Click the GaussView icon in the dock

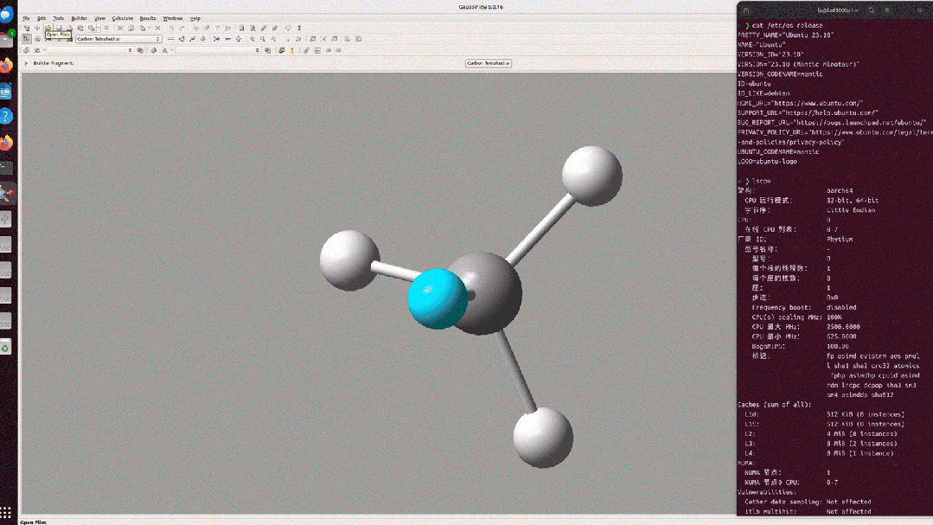click(x=7, y=193)
